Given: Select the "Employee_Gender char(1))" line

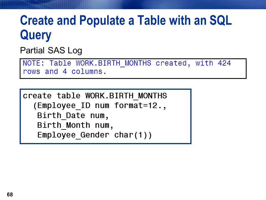Looking at the screenshot, I should click(94, 135).
